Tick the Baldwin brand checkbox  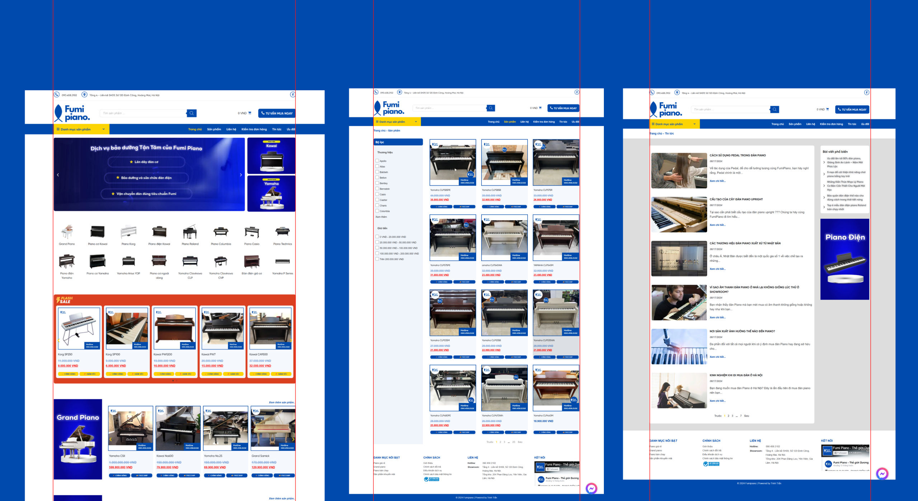377,172
